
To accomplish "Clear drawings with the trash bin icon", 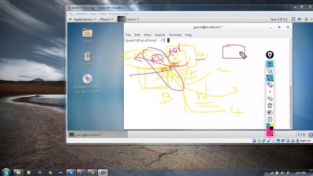I will (269, 106).
